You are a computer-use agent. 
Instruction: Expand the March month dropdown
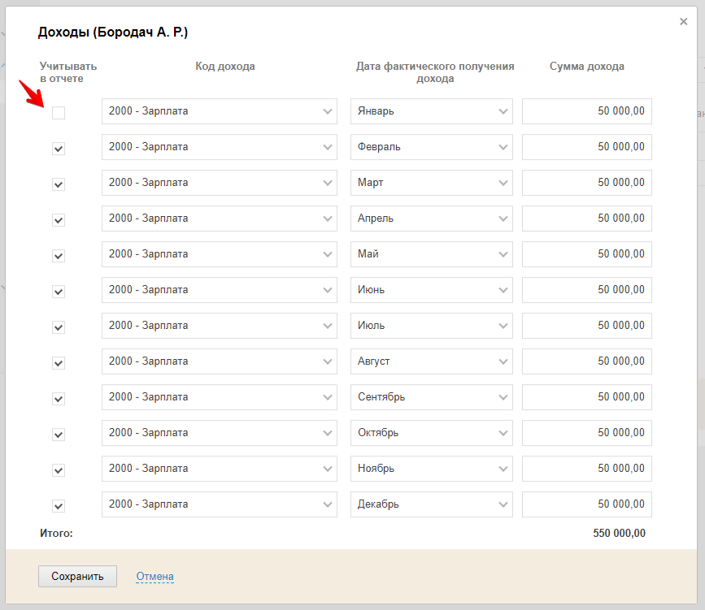click(431, 183)
